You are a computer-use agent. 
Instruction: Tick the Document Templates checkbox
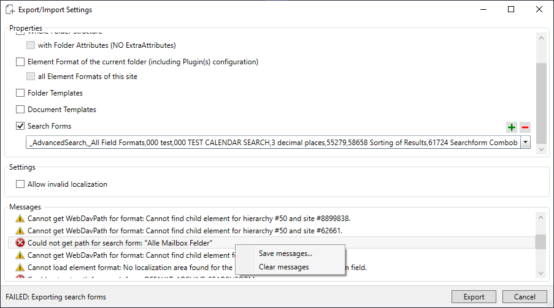point(20,110)
